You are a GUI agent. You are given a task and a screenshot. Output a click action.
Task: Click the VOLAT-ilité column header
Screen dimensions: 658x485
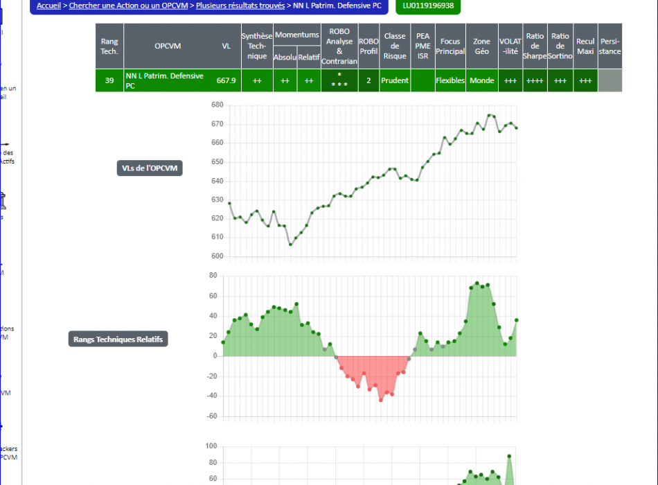click(x=510, y=46)
